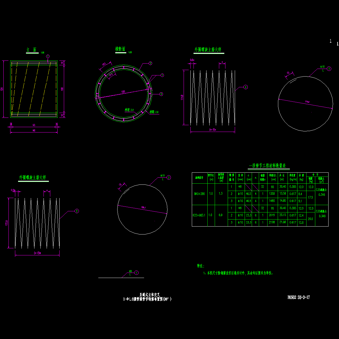339x339 pixels.
Task: Click the BK0+285 cell in the table
Action: tap(199, 194)
